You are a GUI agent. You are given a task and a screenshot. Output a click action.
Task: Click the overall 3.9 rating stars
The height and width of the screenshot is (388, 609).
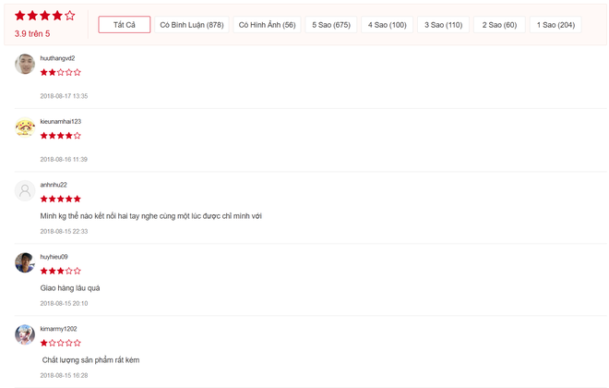click(x=44, y=16)
